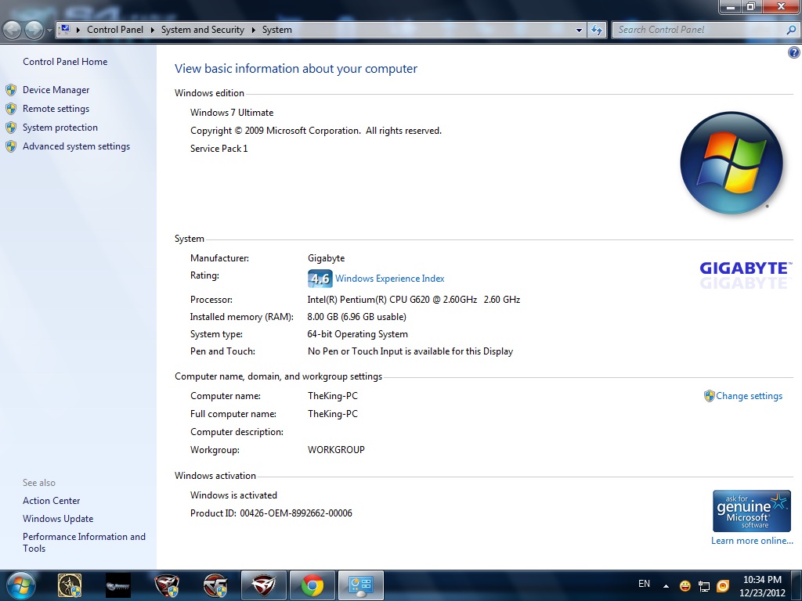The image size is (802, 601).
Task: Click the 'Service Pack 1' text
Action: coord(219,149)
